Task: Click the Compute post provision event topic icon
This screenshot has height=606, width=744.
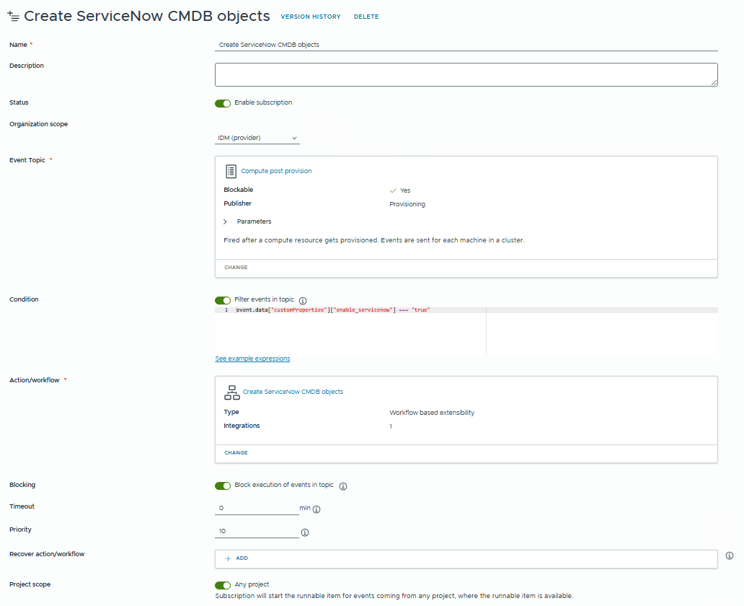Action: 229,170
